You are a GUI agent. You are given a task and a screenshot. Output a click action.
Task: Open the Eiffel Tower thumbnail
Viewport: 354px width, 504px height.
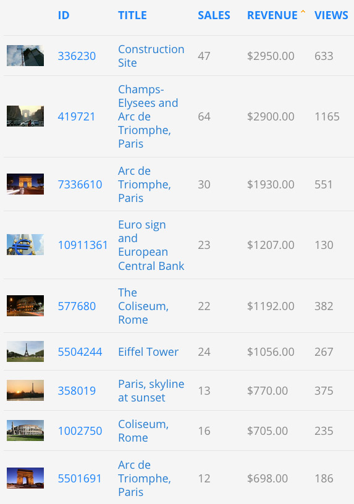[25, 351]
